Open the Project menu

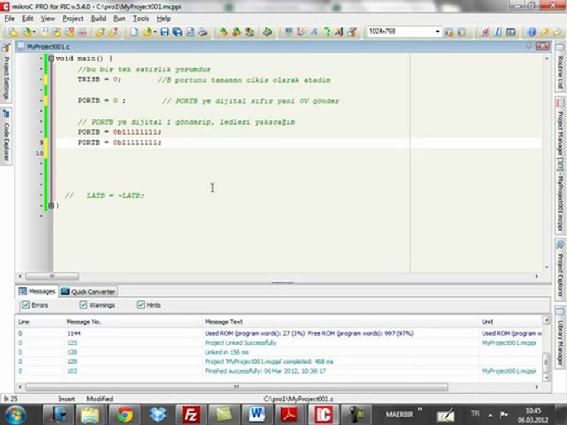(x=73, y=18)
